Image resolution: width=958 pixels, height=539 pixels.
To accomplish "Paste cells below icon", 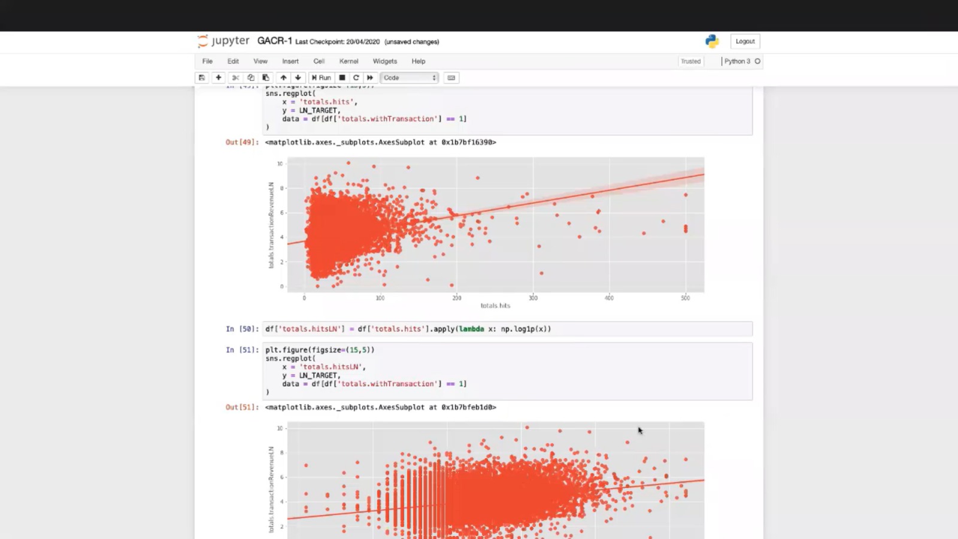I will click(x=266, y=78).
